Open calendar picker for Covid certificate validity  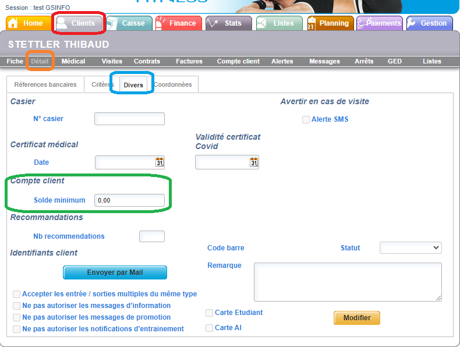coord(254,162)
